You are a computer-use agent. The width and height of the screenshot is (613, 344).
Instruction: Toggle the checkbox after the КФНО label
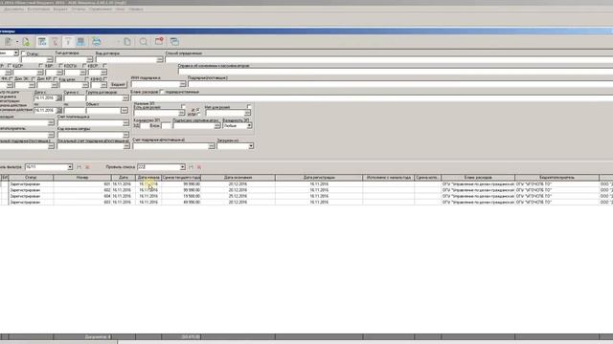tap(104, 79)
